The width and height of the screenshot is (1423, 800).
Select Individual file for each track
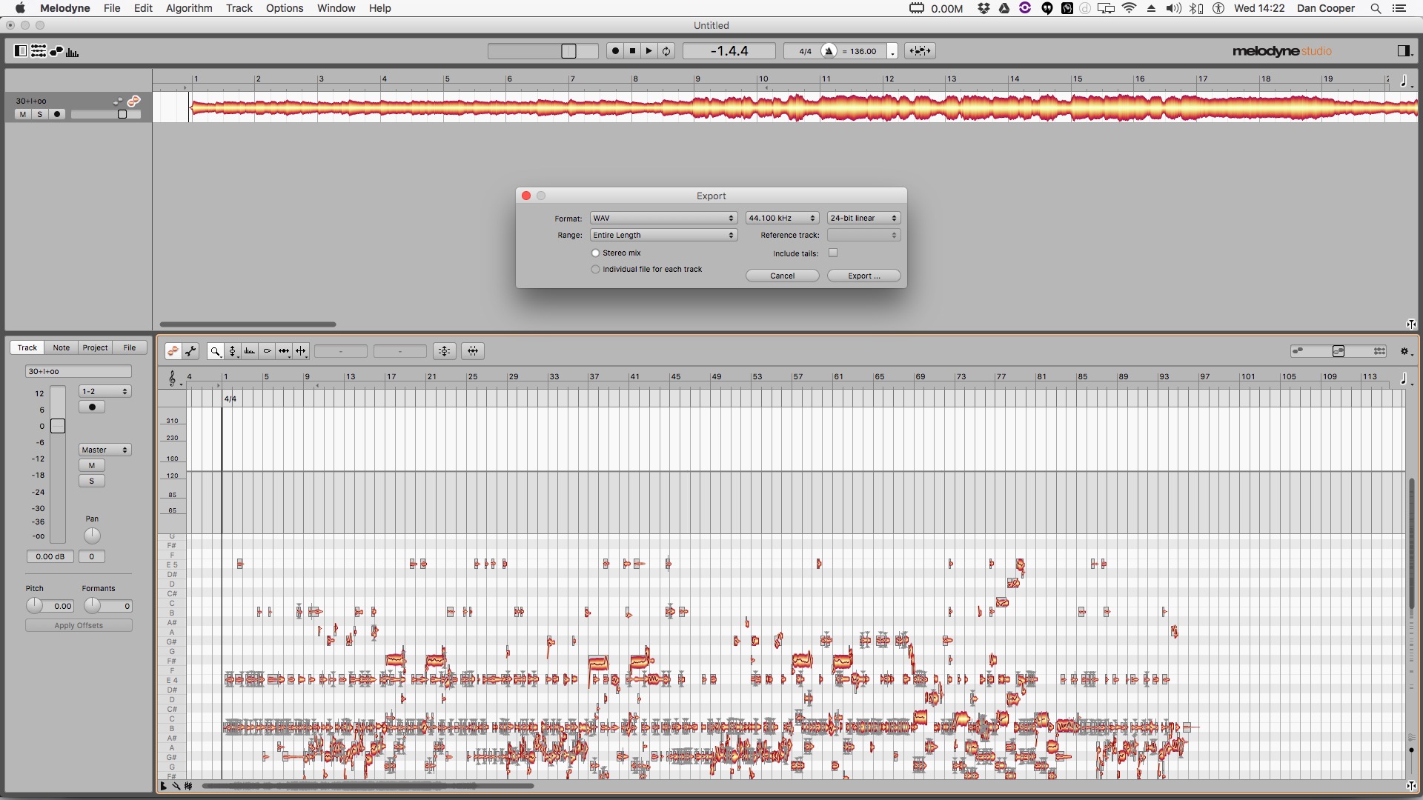[594, 269]
